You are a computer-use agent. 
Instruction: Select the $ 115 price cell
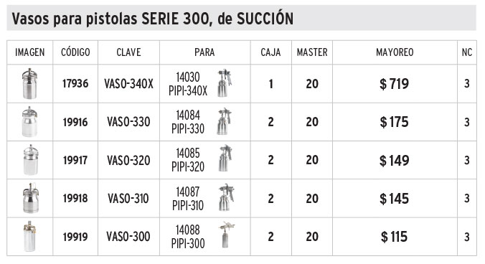pyautogui.click(x=395, y=237)
